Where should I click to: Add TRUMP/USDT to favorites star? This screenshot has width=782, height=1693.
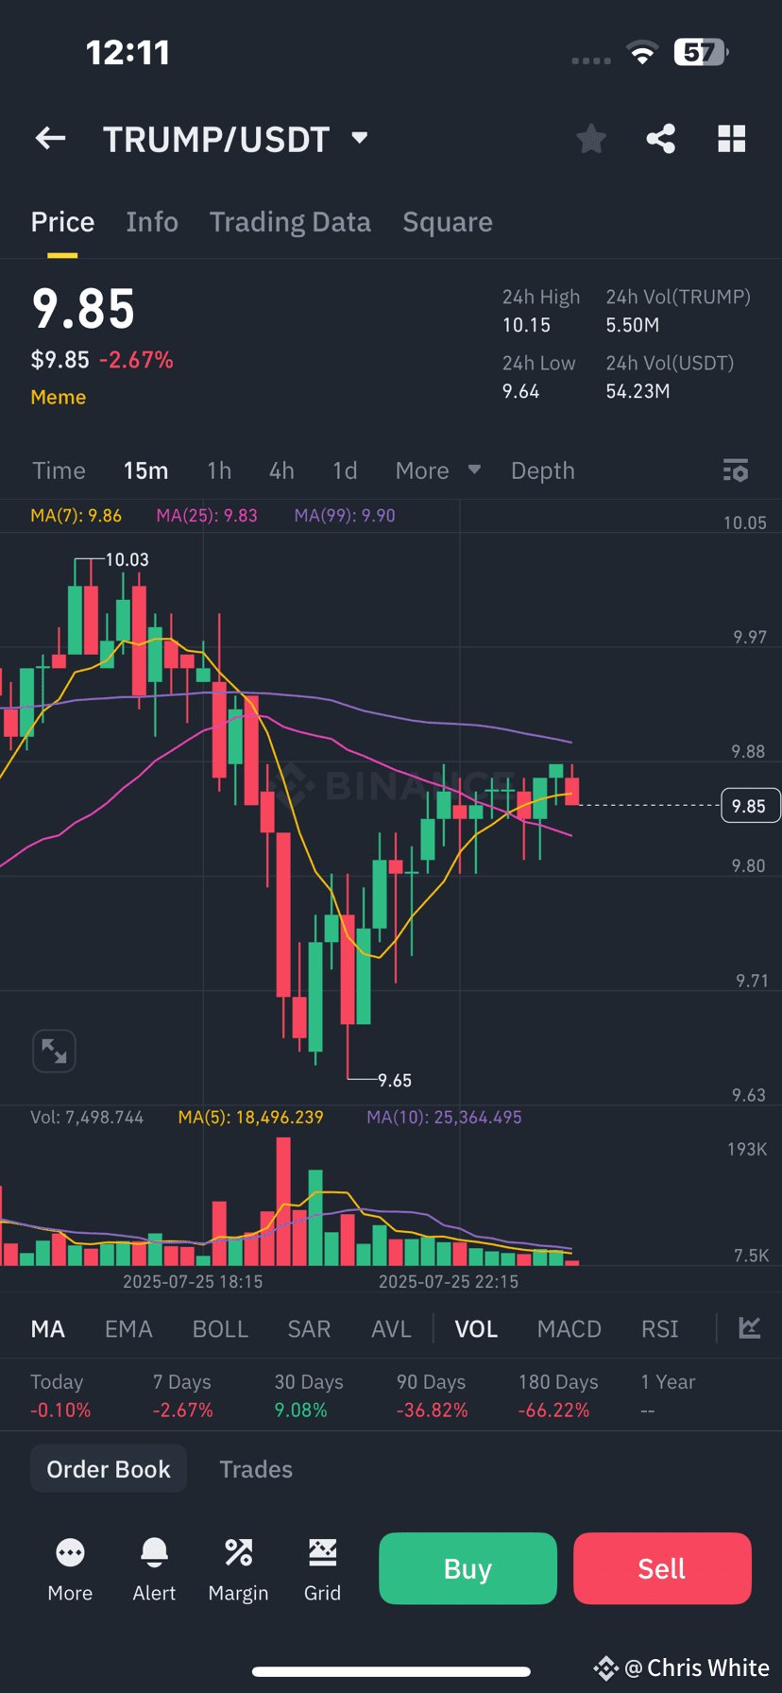pos(591,139)
